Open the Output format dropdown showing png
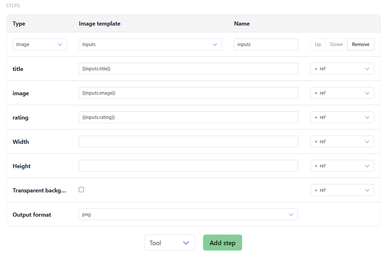The width and height of the screenshot is (387, 256). 188,214
